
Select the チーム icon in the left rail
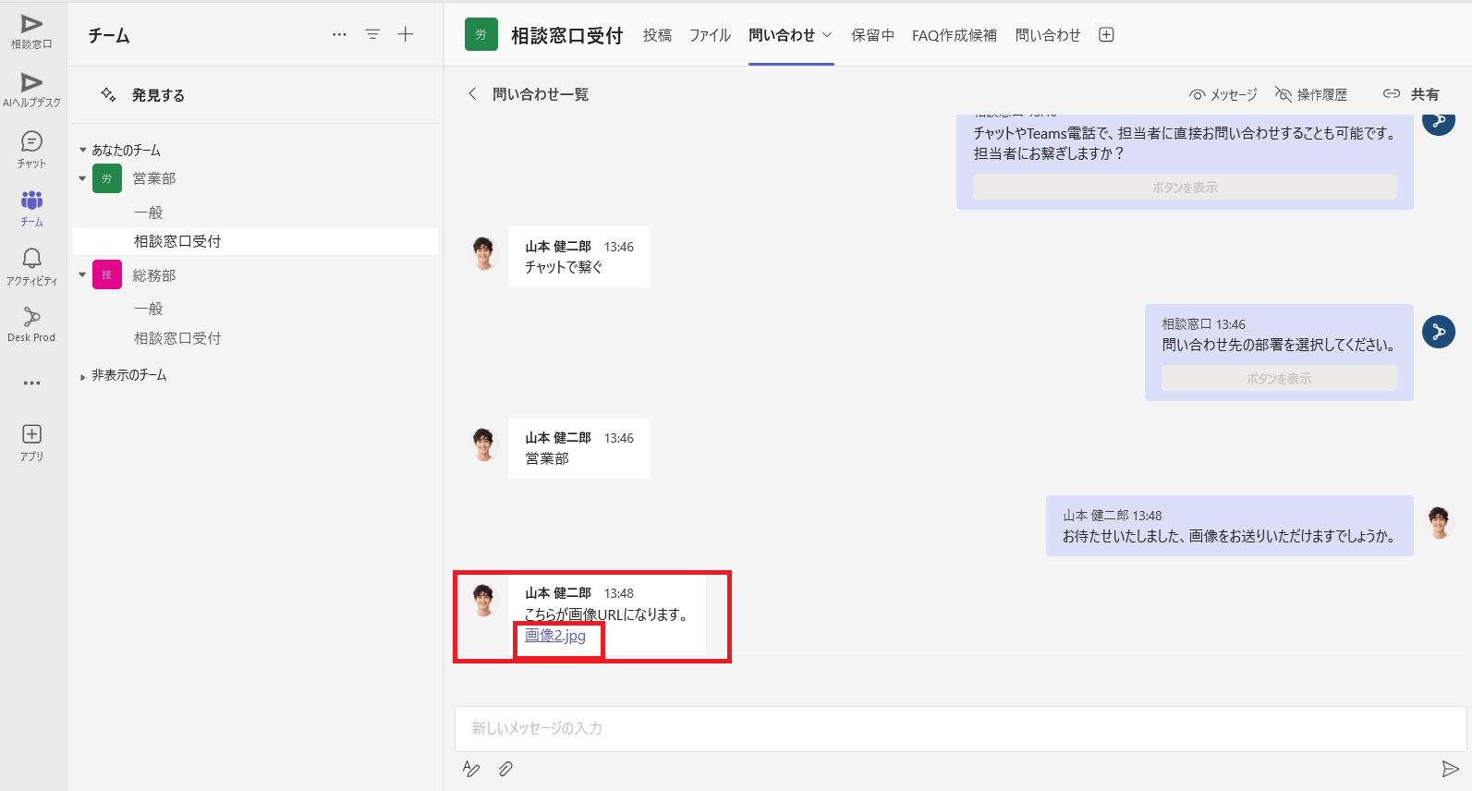point(31,200)
